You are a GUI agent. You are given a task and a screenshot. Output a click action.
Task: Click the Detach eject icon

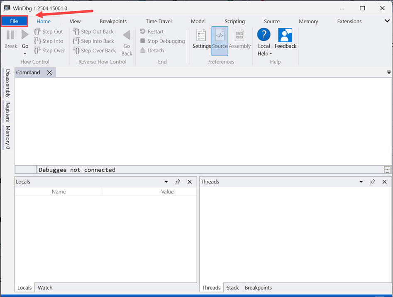point(143,50)
